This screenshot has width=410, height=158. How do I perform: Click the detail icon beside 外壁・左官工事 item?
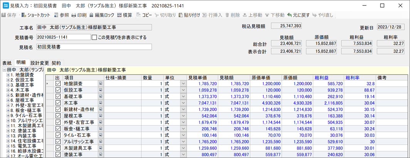point(100,123)
